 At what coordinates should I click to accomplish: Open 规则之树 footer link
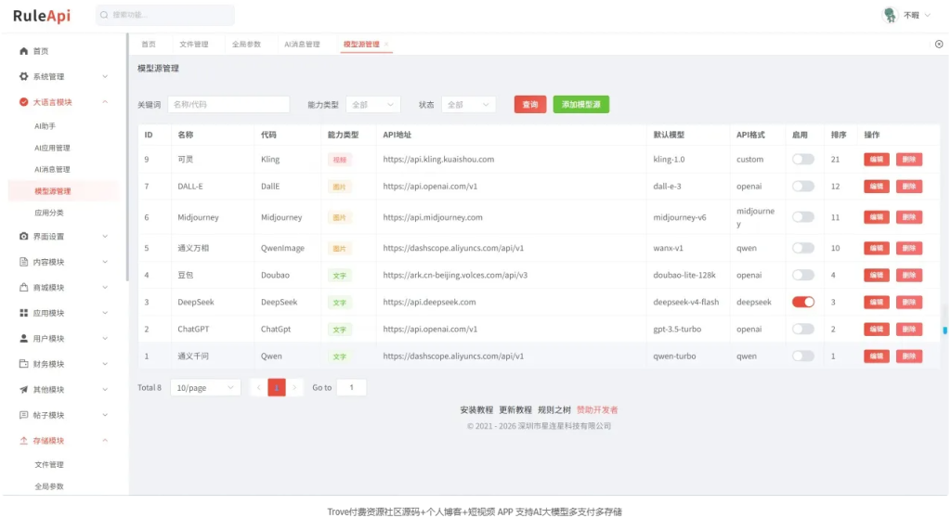(x=554, y=410)
